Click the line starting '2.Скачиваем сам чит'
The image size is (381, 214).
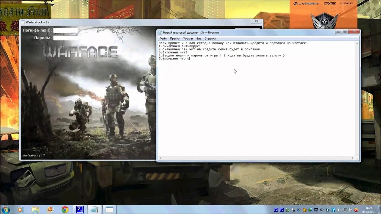click(x=210, y=49)
